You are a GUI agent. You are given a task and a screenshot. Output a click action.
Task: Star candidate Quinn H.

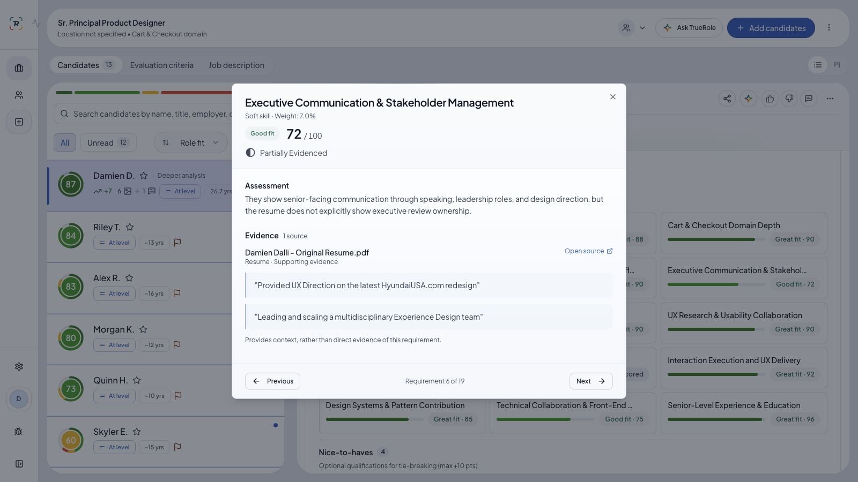pyautogui.click(x=137, y=380)
